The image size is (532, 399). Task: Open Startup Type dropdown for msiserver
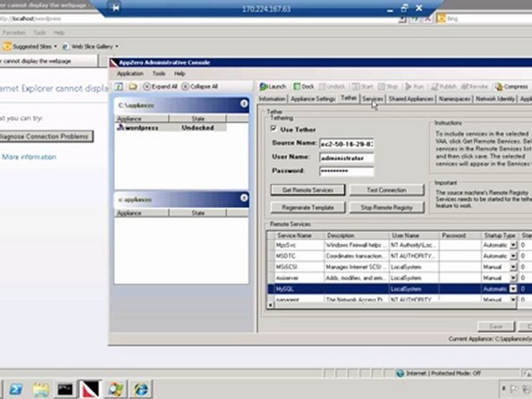[513, 278]
